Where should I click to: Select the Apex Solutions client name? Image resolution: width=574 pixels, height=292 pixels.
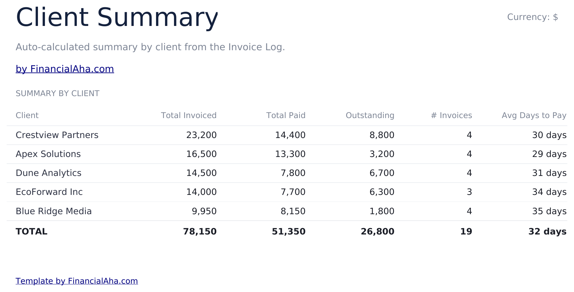48,154
